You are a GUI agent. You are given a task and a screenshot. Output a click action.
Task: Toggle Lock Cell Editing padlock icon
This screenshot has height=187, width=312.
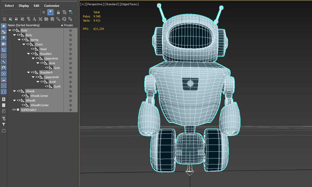58,12
